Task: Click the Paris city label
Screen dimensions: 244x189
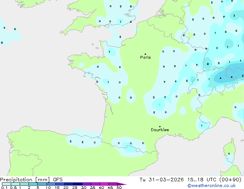Action: [145, 57]
